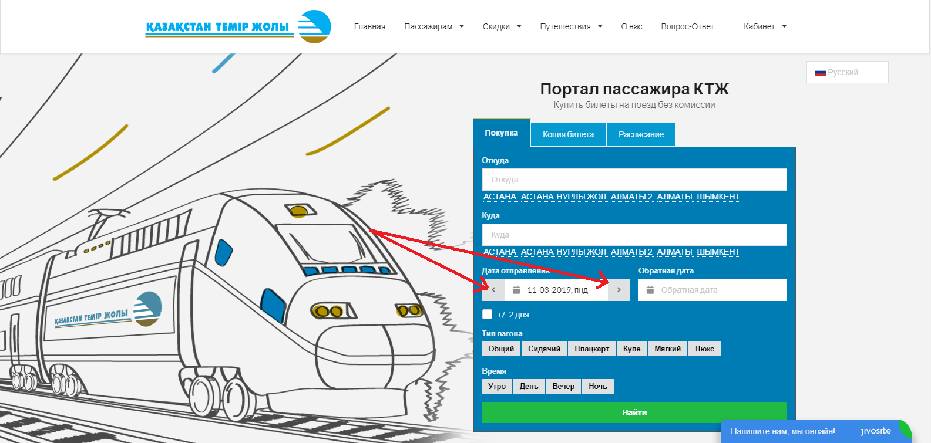Expand the Кабинет dropdown menu
Image resolution: width=931 pixels, height=443 pixels.
pyautogui.click(x=765, y=26)
